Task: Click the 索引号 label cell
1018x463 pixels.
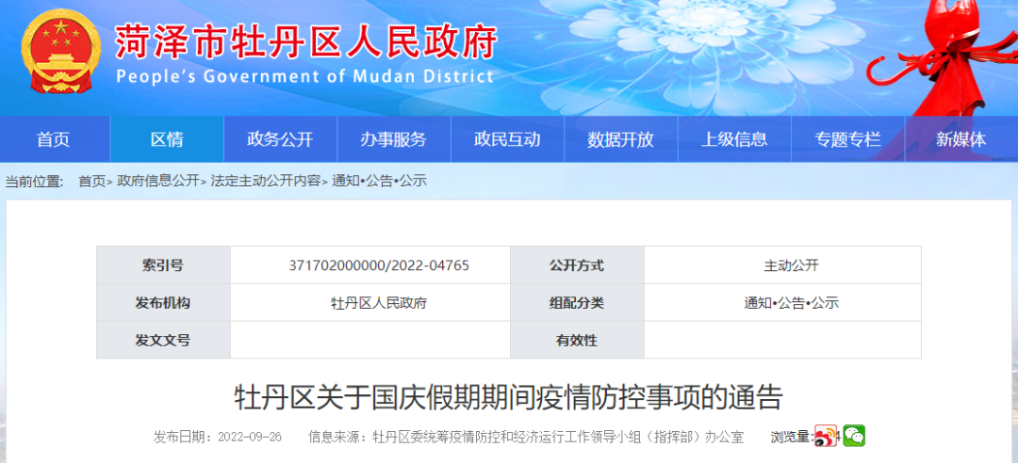Action: pyautogui.click(x=164, y=265)
